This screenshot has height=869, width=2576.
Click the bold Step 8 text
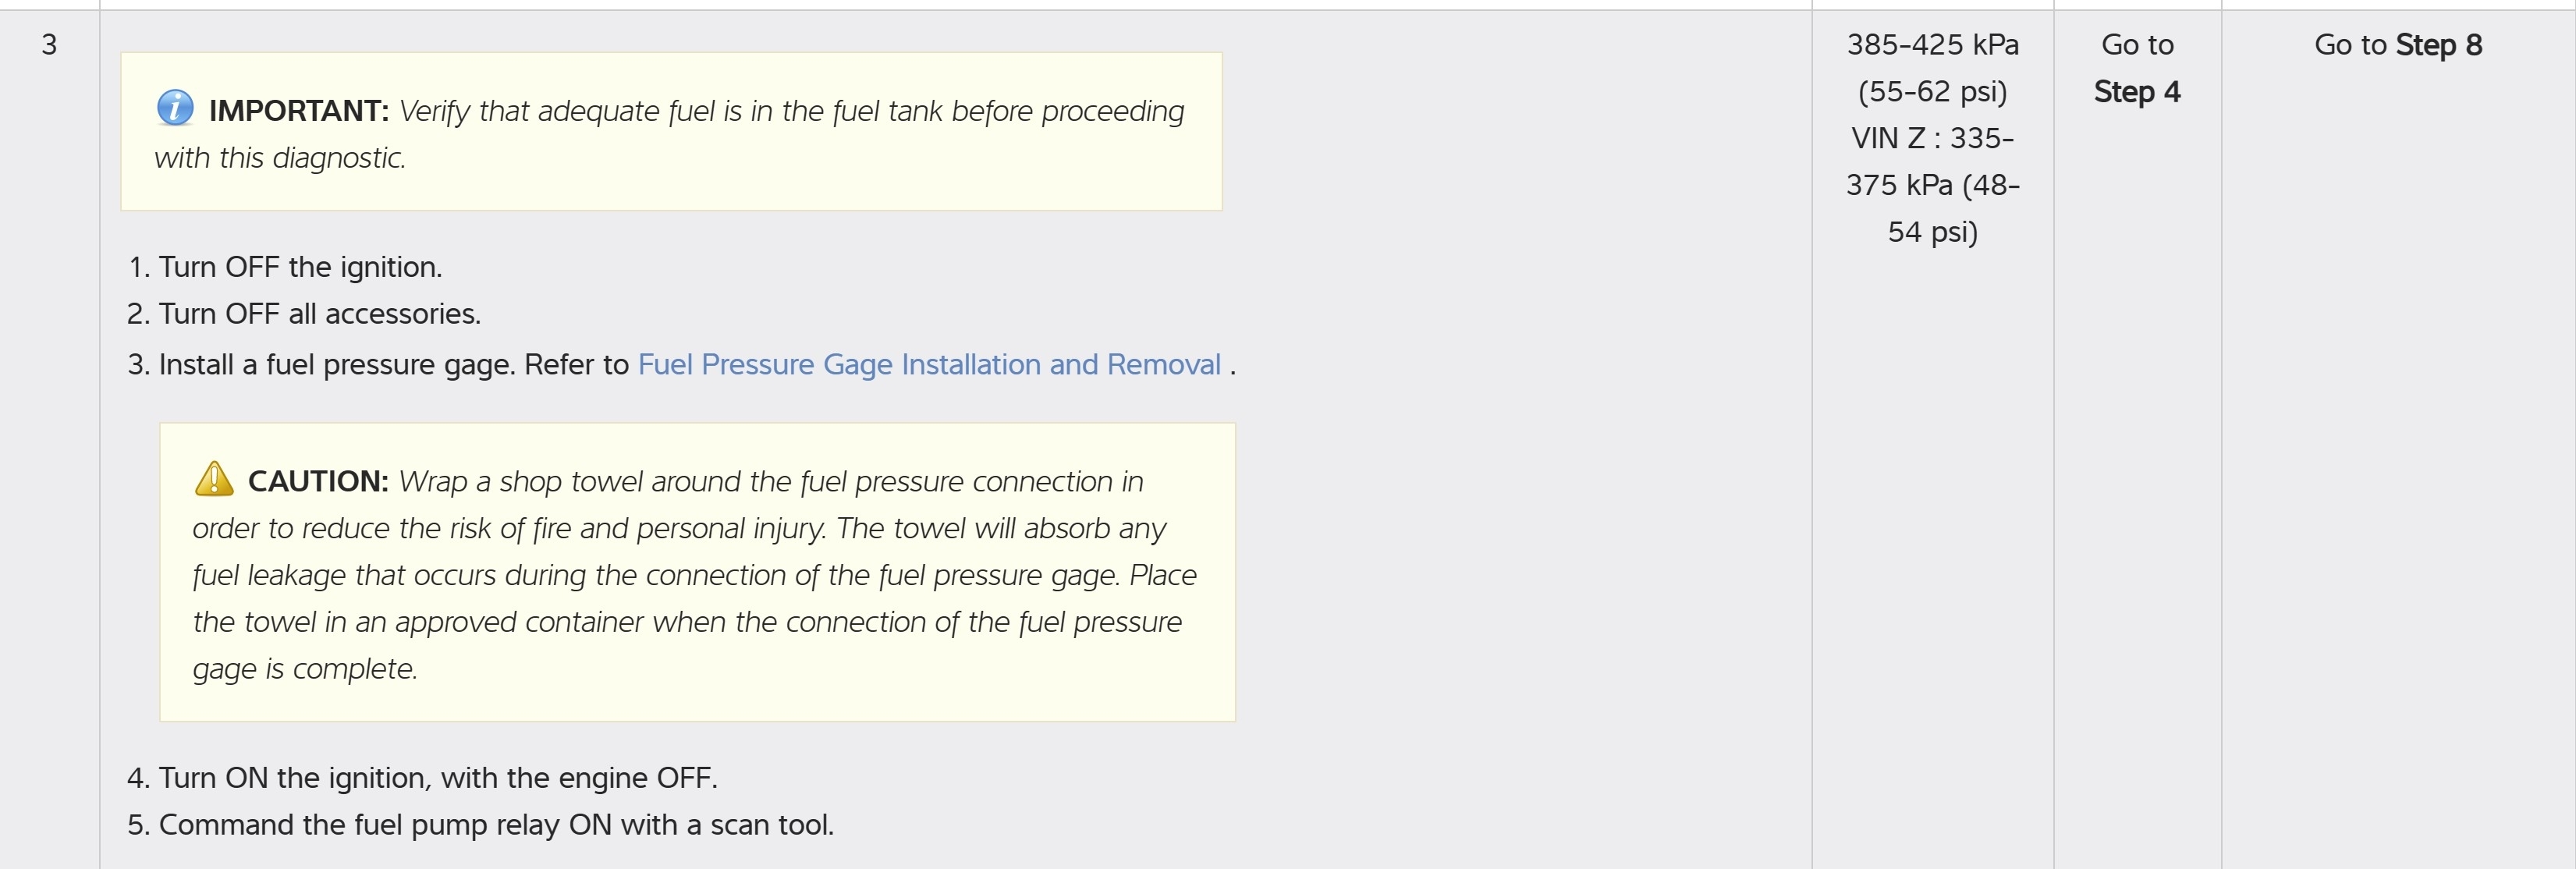pyautogui.click(x=2438, y=45)
